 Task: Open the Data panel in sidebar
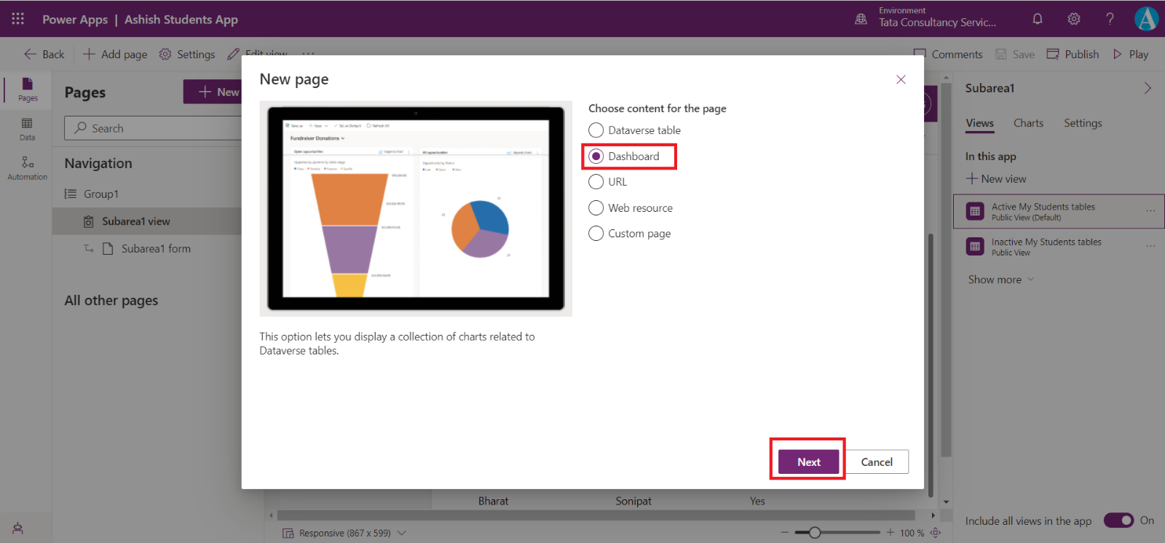[x=27, y=129]
